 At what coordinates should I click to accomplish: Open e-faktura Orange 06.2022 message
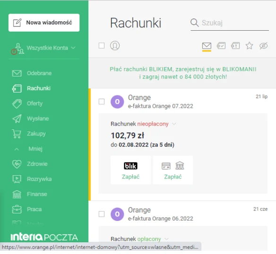pos(161,219)
